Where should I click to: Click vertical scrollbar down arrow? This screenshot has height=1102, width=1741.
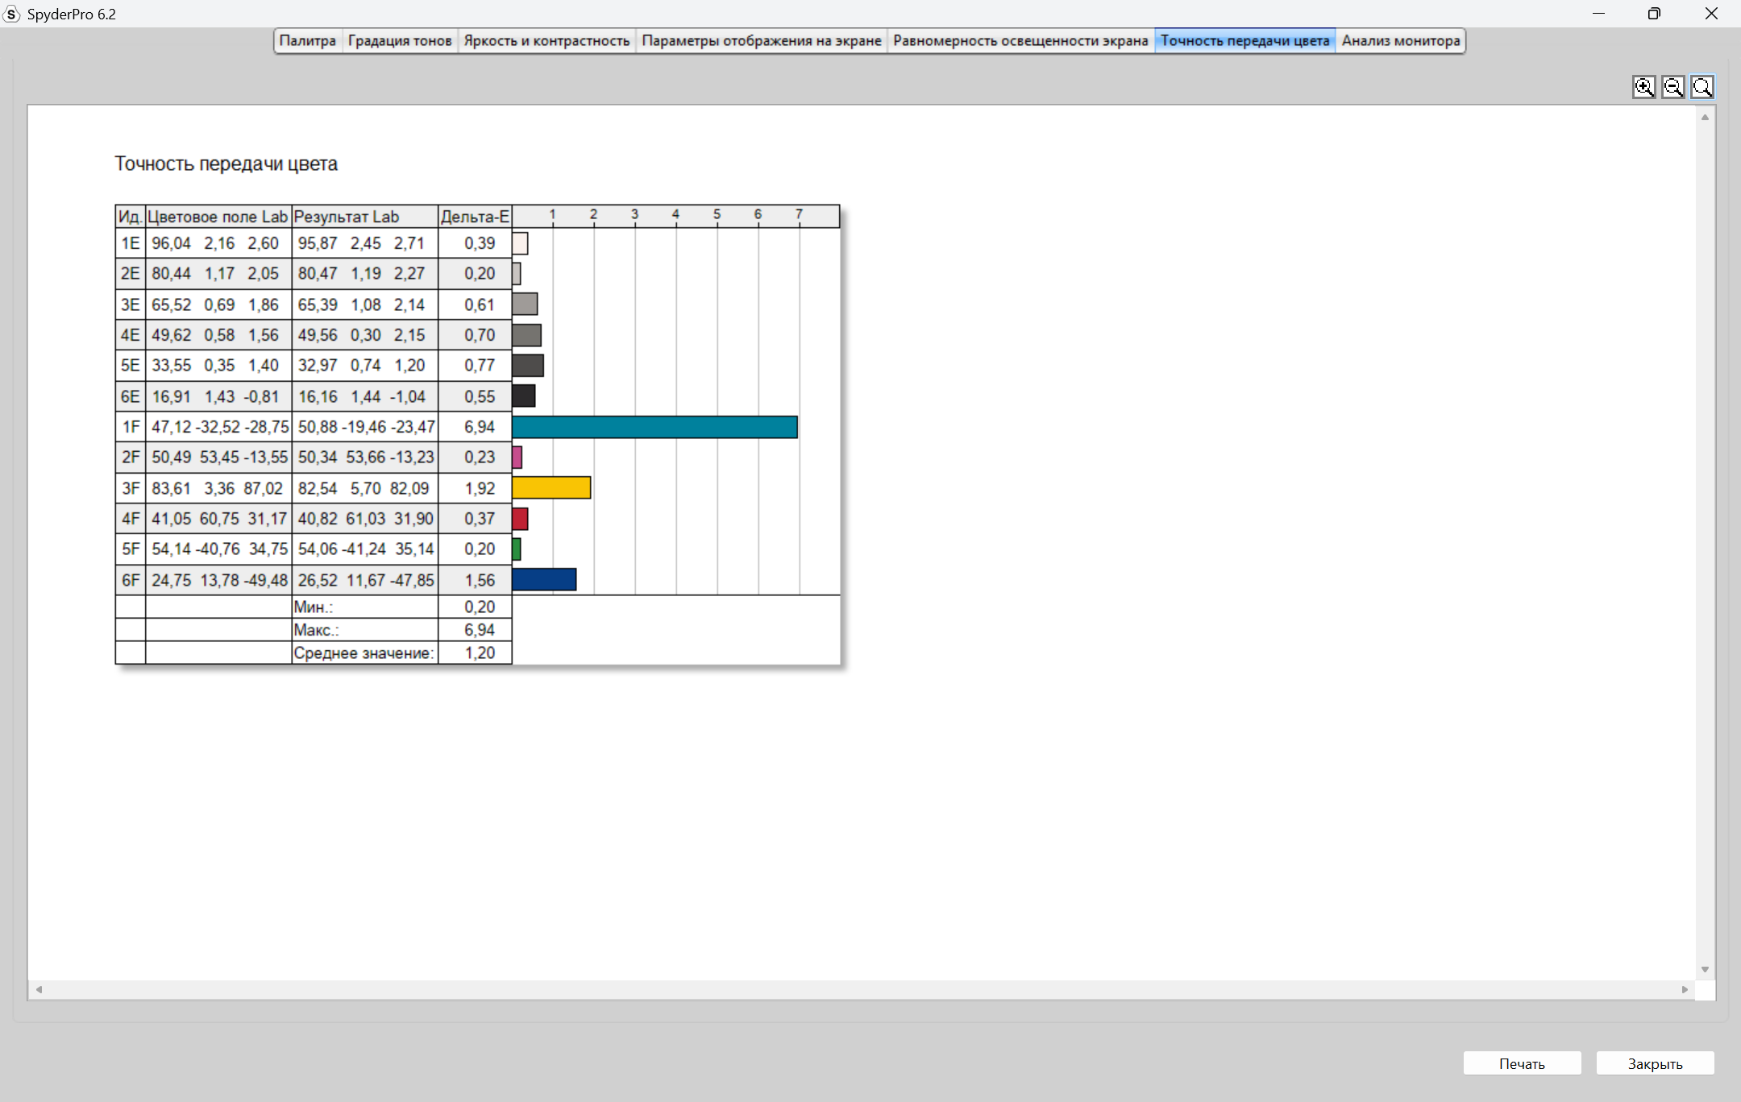1705,969
